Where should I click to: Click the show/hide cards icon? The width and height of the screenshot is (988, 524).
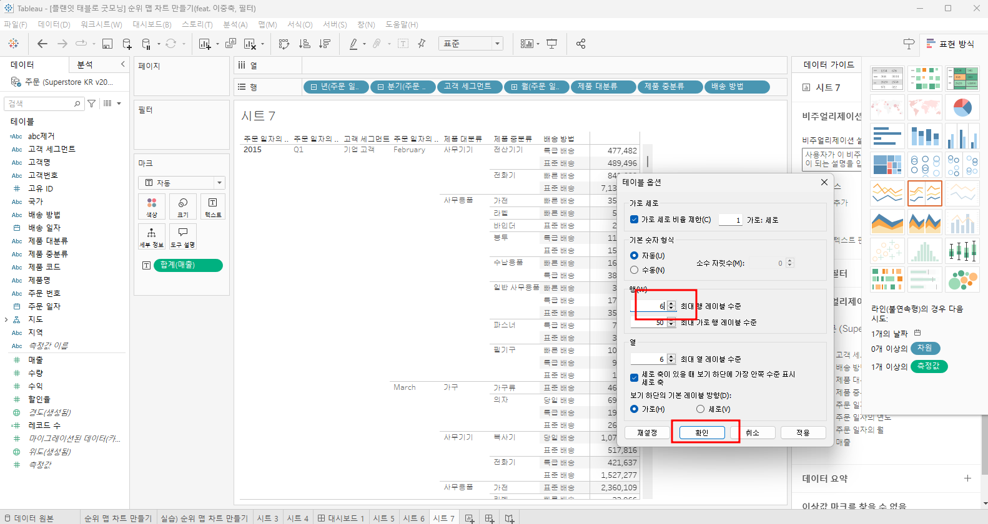tap(527, 44)
